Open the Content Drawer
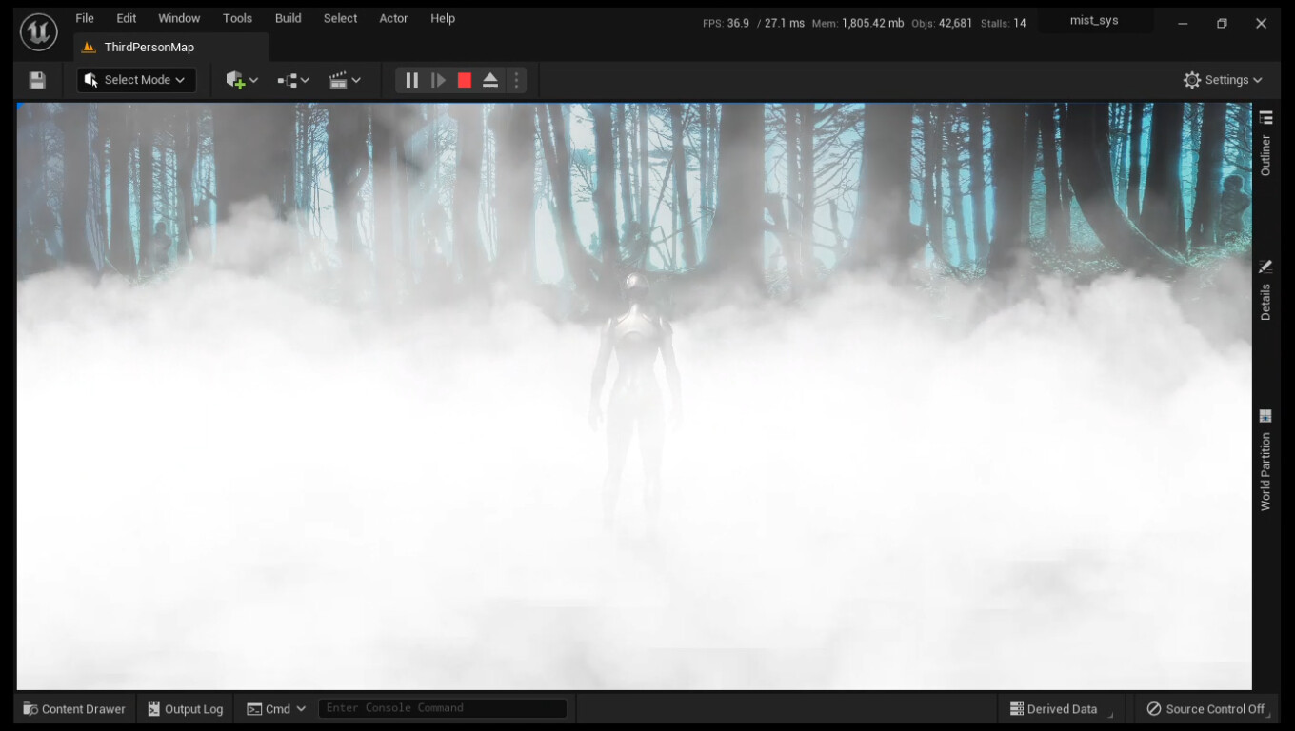 point(73,708)
